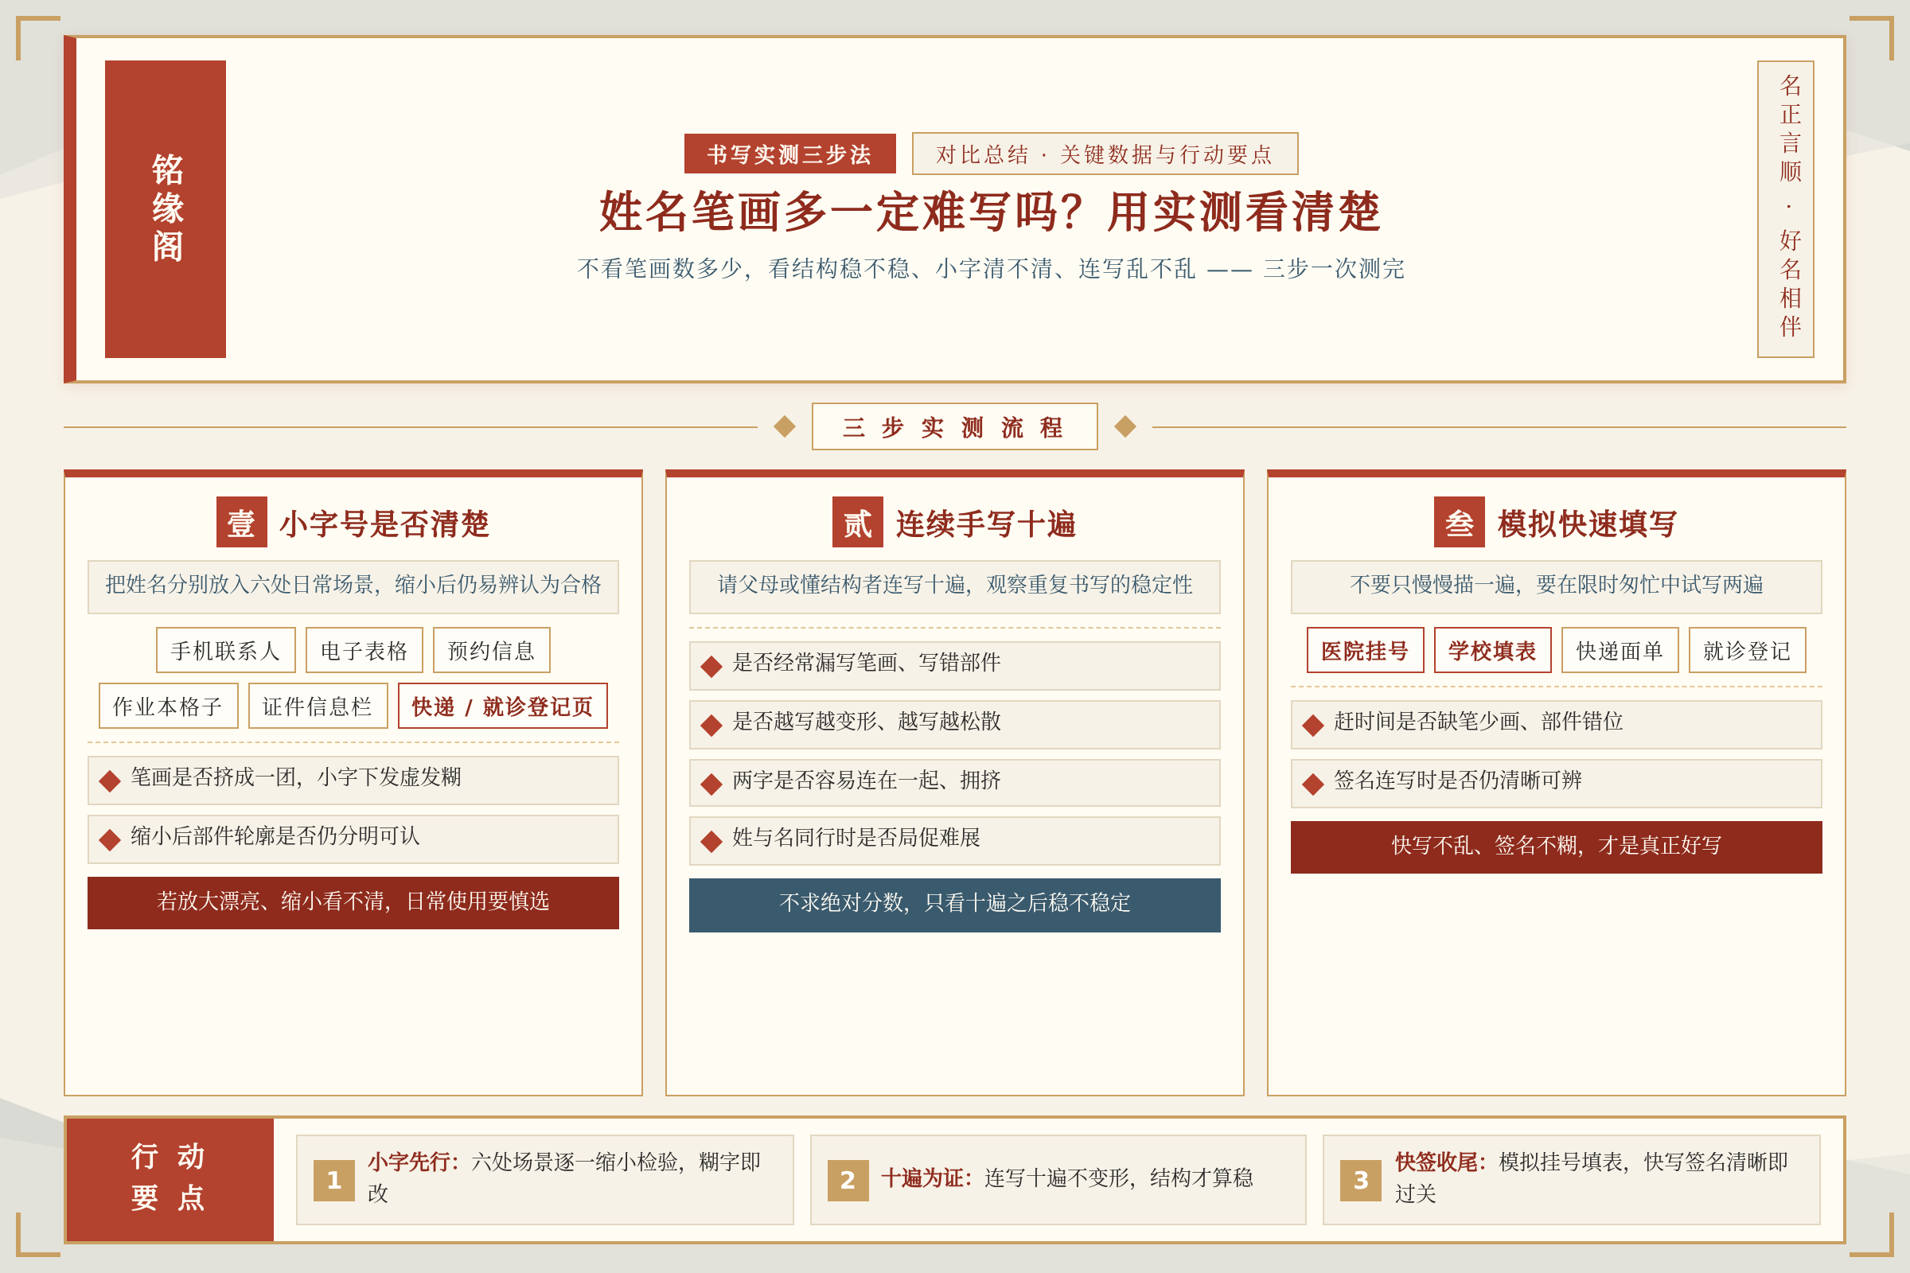1910x1273 pixels.
Task: Click the 三步实测流程 section label
Action: (x=954, y=426)
